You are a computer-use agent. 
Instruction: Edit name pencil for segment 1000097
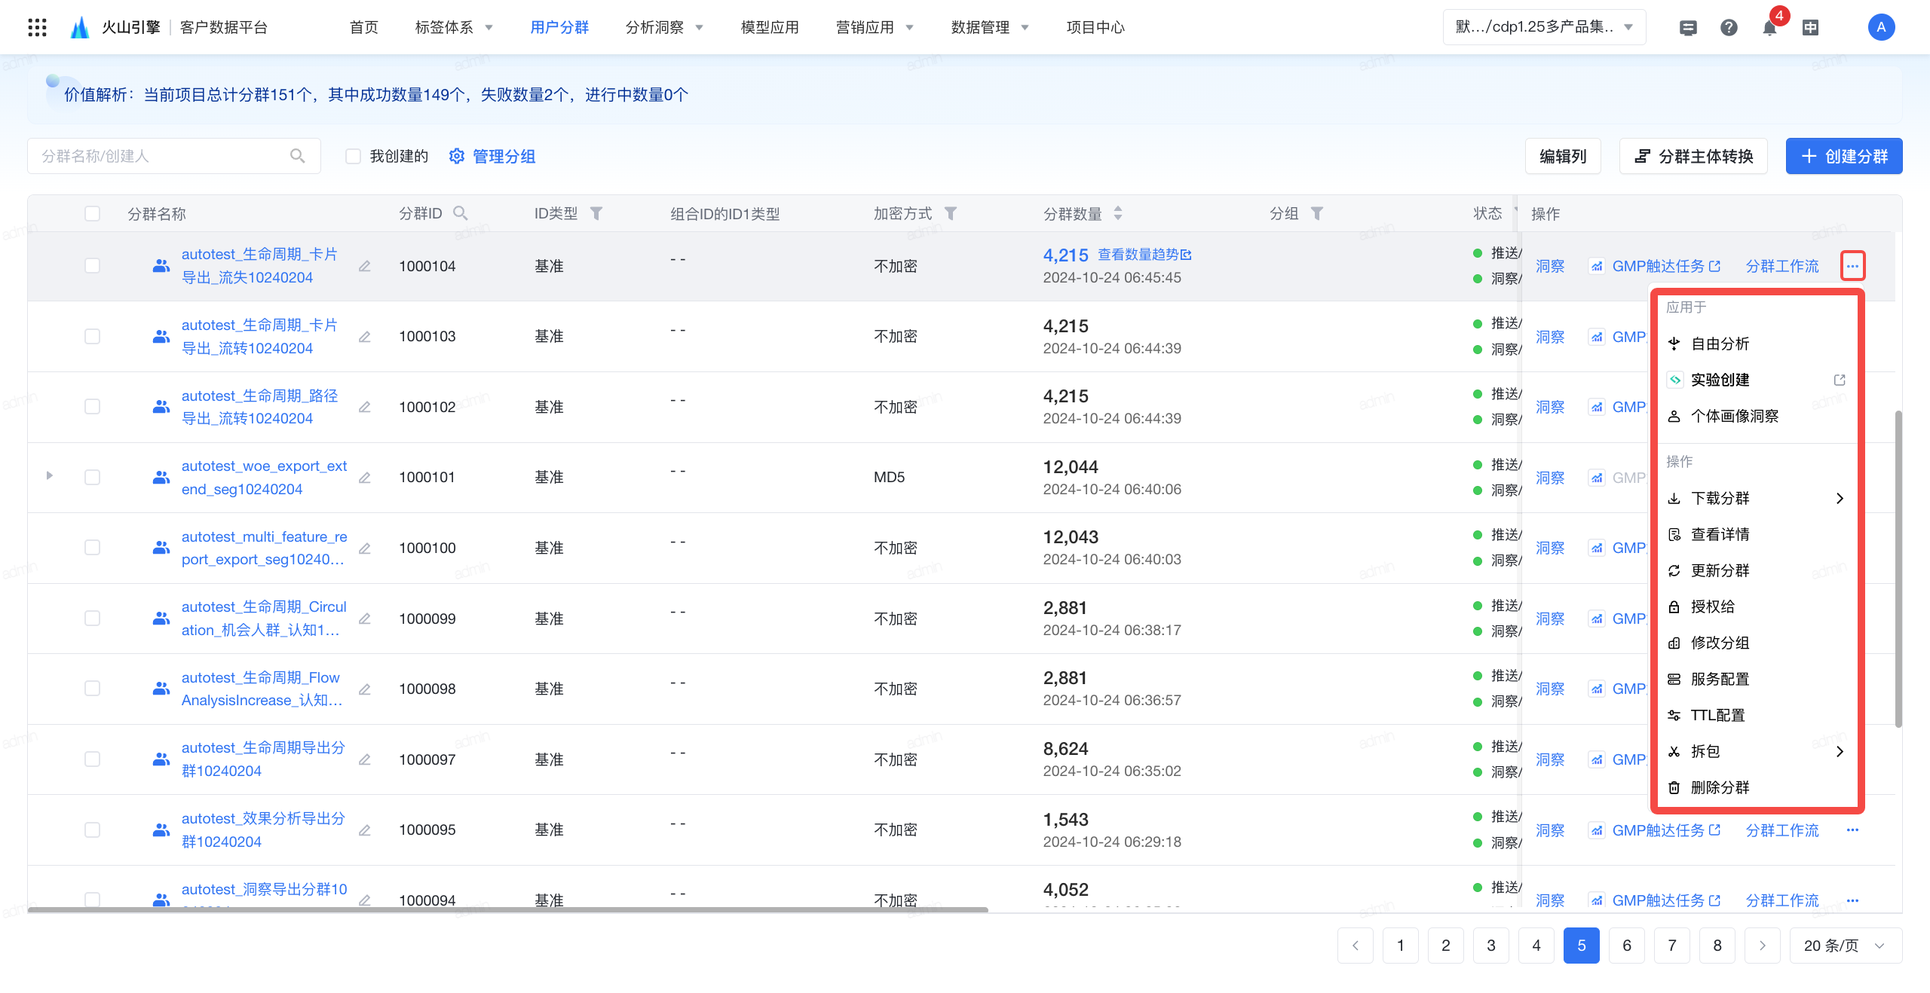365,759
